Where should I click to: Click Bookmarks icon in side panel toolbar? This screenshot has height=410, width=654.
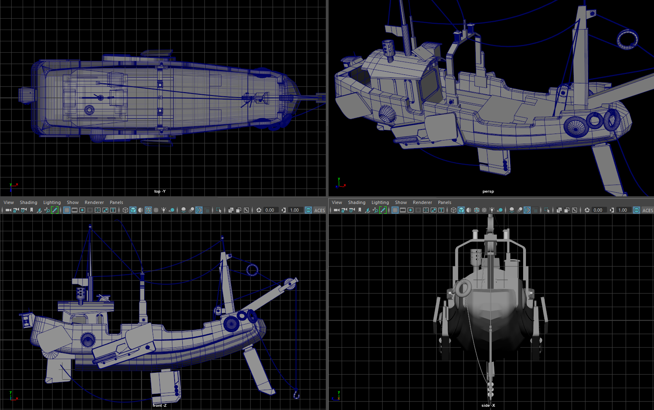click(360, 210)
